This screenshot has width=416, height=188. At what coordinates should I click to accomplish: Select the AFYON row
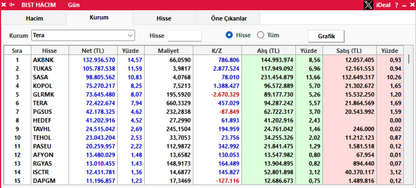(204, 155)
